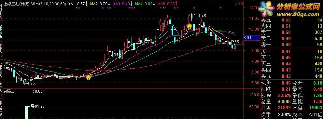Screen dimensions: 323x119
Task: Open the 基本资料 side tab
Action: pos(1,50)
